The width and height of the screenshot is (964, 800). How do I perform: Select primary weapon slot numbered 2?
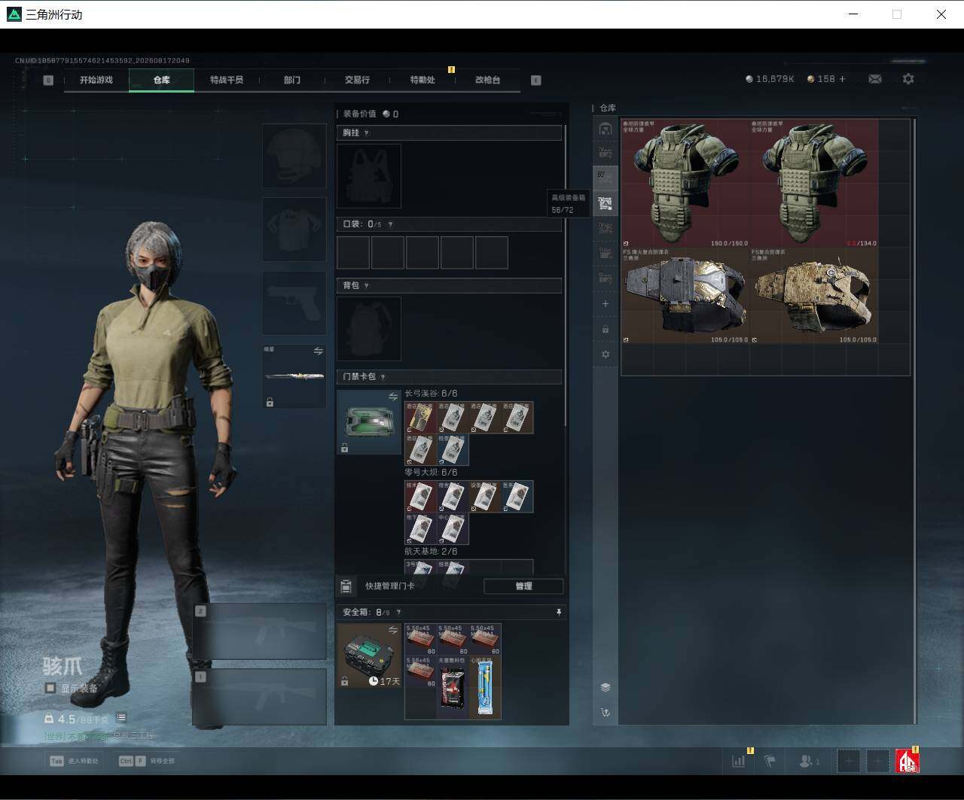pyautogui.click(x=260, y=632)
